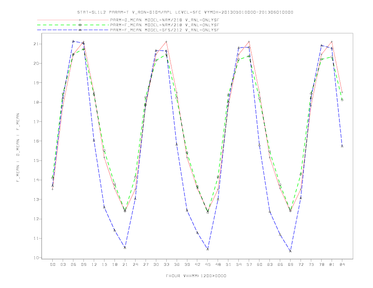Click the x-axis label FHOUR VHHMM: 1200>0000
Image resolution: width=373 pixels, height=288 pixels.
point(196,276)
